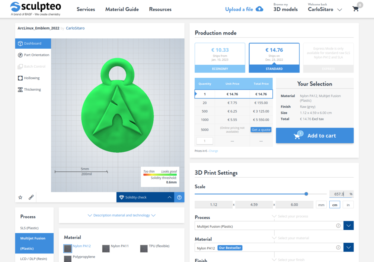The width and height of the screenshot is (374, 262).
Task: Select the Polypropylene material swatch
Action: pyautogui.click(x=68, y=259)
